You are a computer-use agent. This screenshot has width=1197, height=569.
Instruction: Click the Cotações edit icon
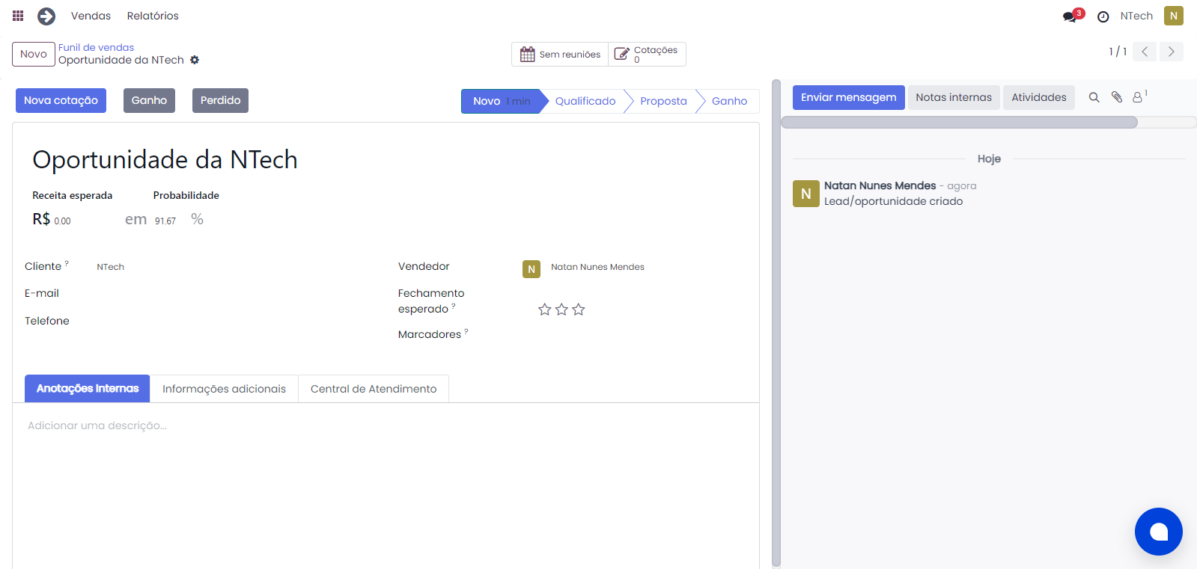621,54
